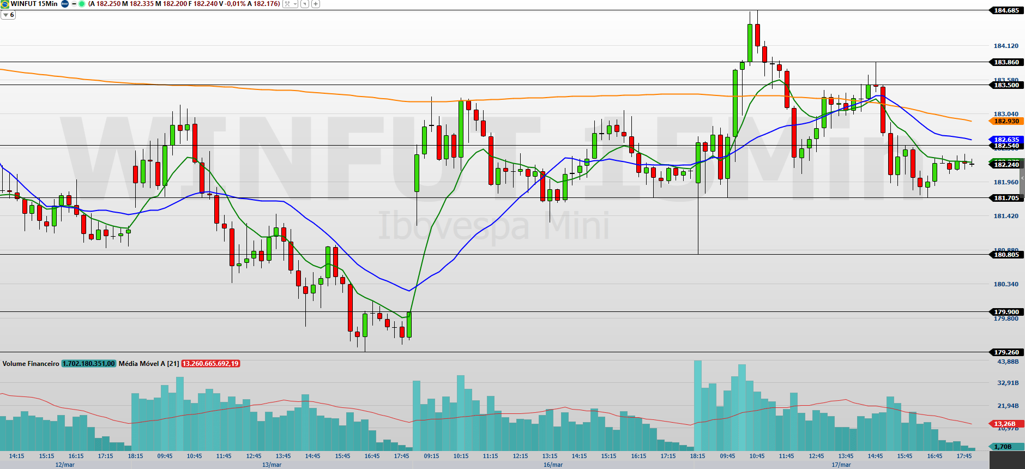Click the blue BM&F exchange icon

point(65,4)
